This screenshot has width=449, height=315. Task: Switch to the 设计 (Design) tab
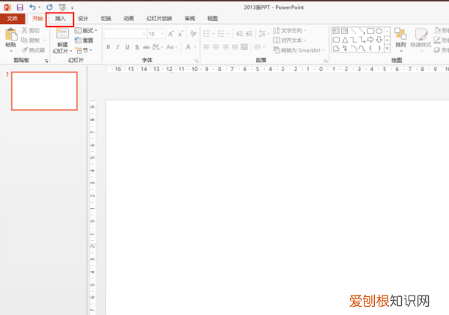(x=83, y=19)
